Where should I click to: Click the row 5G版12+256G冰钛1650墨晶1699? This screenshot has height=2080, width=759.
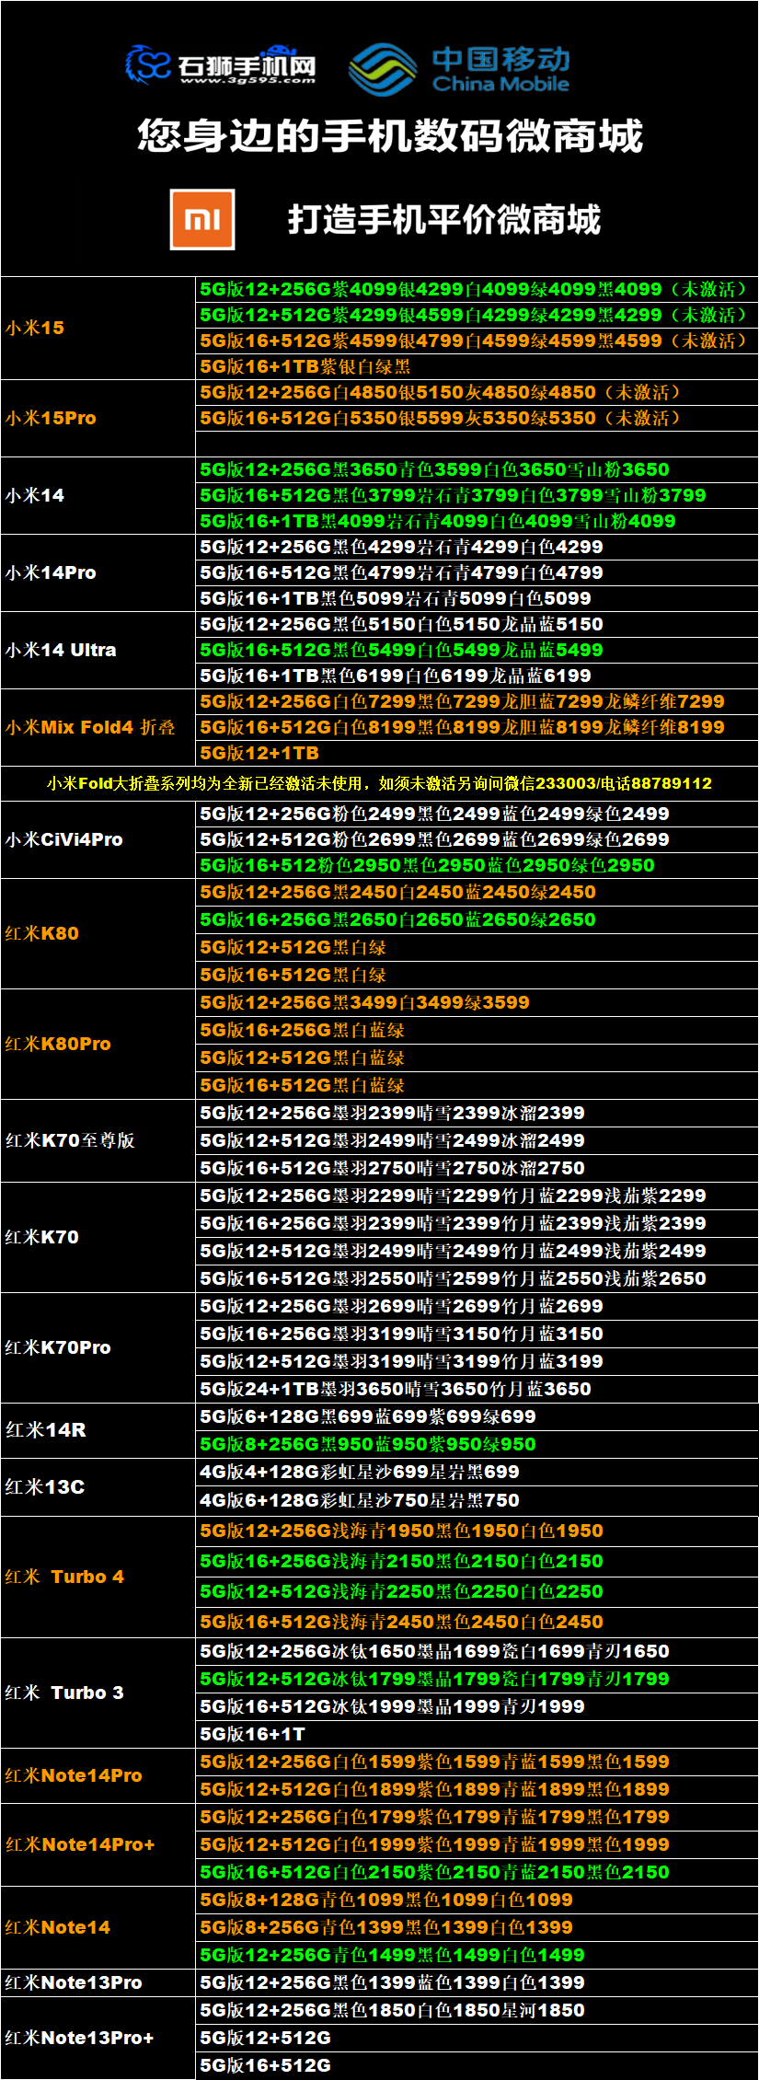(x=477, y=1651)
